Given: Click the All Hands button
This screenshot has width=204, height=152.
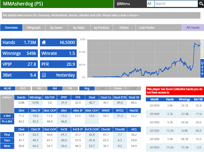Looking at the screenshot, I should click(x=193, y=28).
